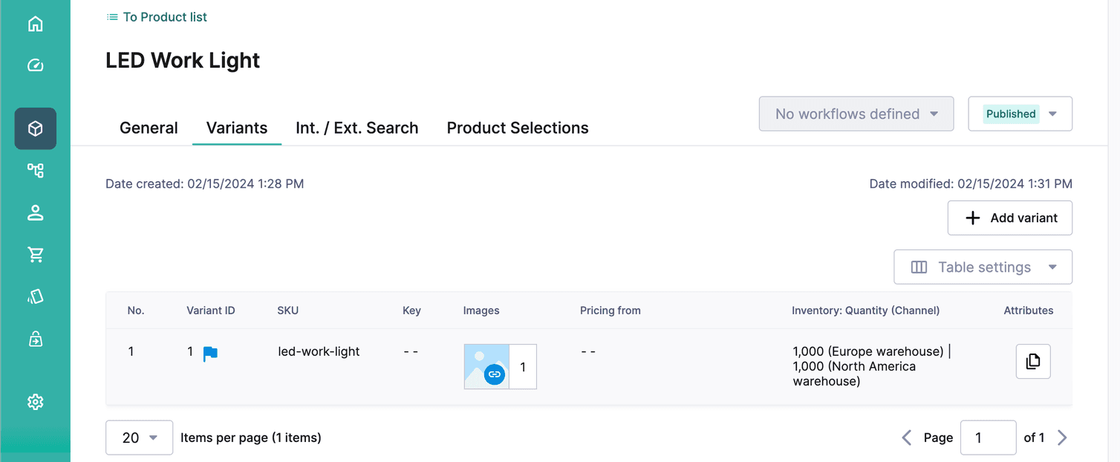This screenshot has height=462, width=1120.
Task: Switch to the General tab
Action: point(149,128)
